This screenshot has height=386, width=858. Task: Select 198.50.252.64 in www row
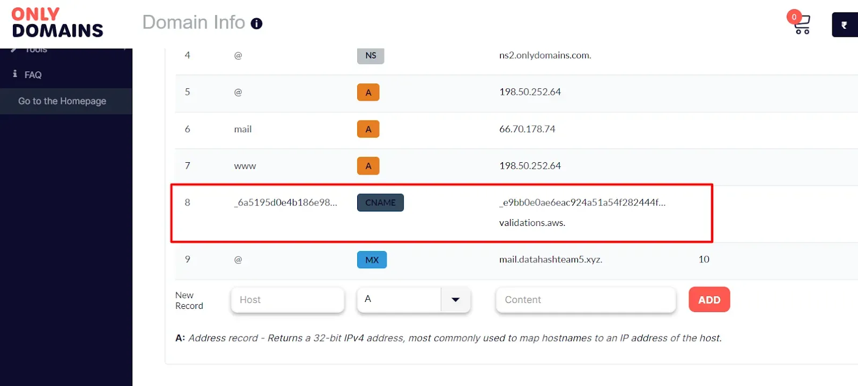pos(530,165)
